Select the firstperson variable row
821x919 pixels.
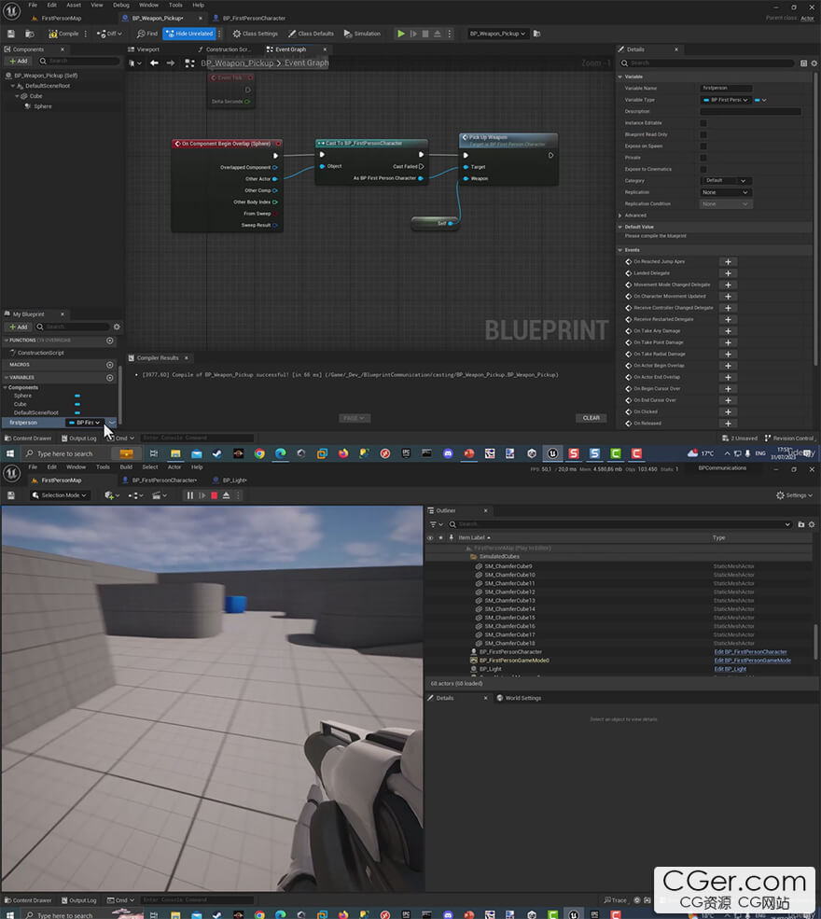(x=59, y=423)
